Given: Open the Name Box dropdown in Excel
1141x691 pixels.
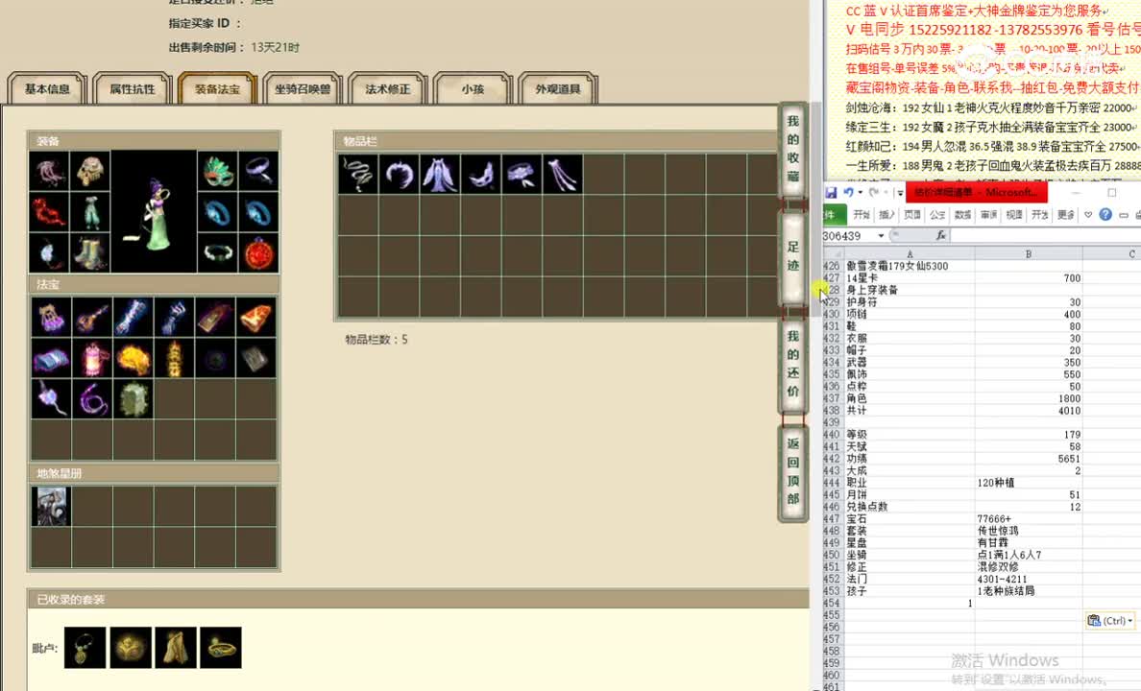Looking at the screenshot, I should click(x=879, y=234).
